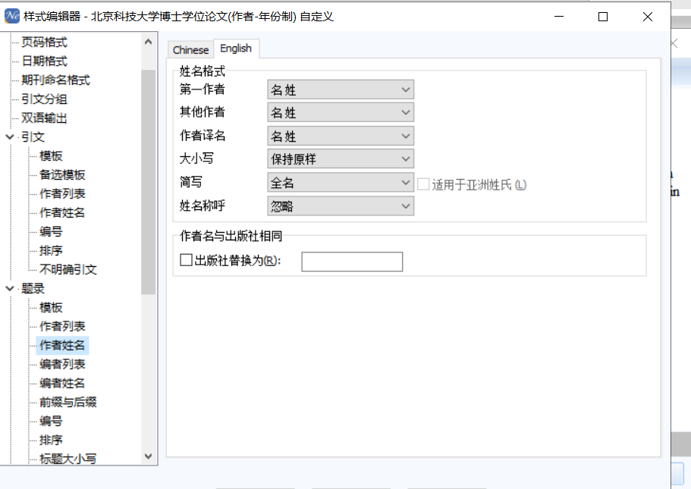Open the 简写 dropdown showing 全名
Image resolution: width=691 pixels, height=489 pixels.
(x=341, y=183)
